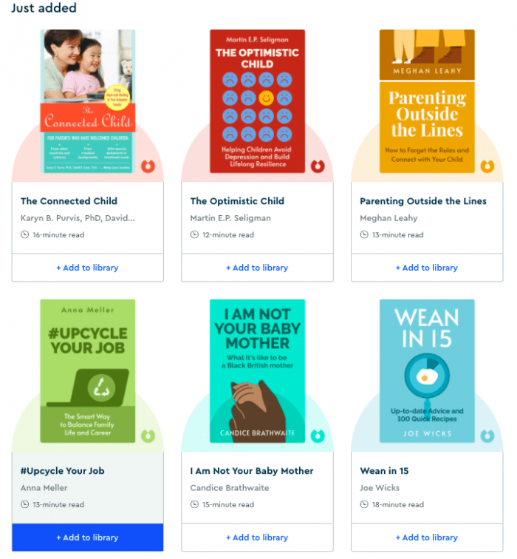The width and height of the screenshot is (517, 559).
Task: Click highlighted Add to library under #Upcycle Your Job
Action: (88, 538)
